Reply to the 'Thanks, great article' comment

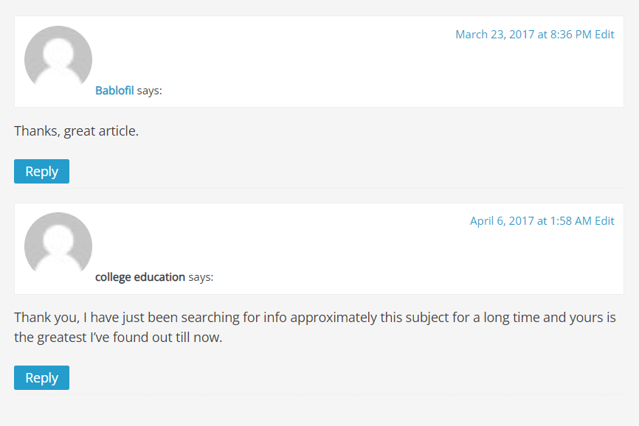click(41, 171)
